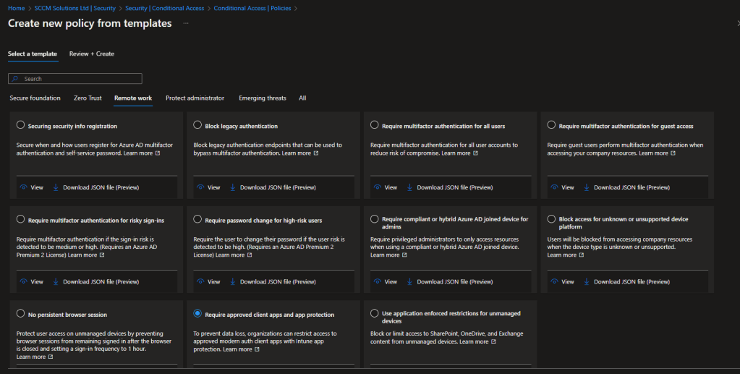Choose Require multifactor authentication for all users option
The width and height of the screenshot is (740, 374).
point(375,125)
